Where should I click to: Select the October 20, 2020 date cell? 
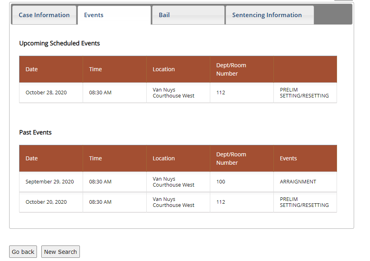click(46, 202)
